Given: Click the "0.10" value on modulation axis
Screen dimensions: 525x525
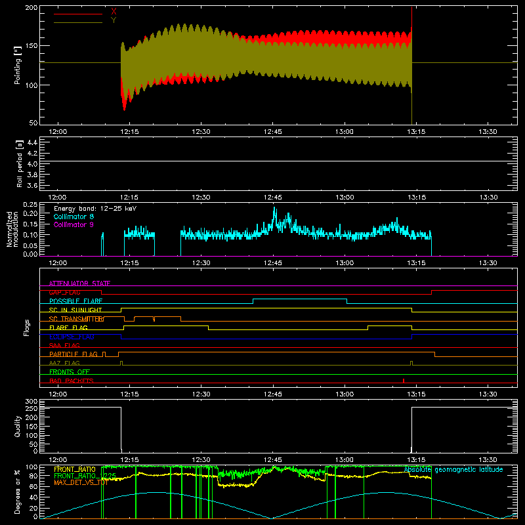Looking at the screenshot, I should pyautogui.click(x=30, y=235).
